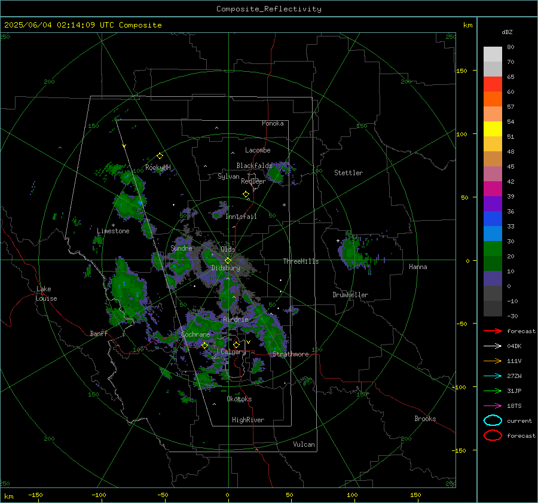Select the Sylvan label
The image size is (538, 503).
228,176
